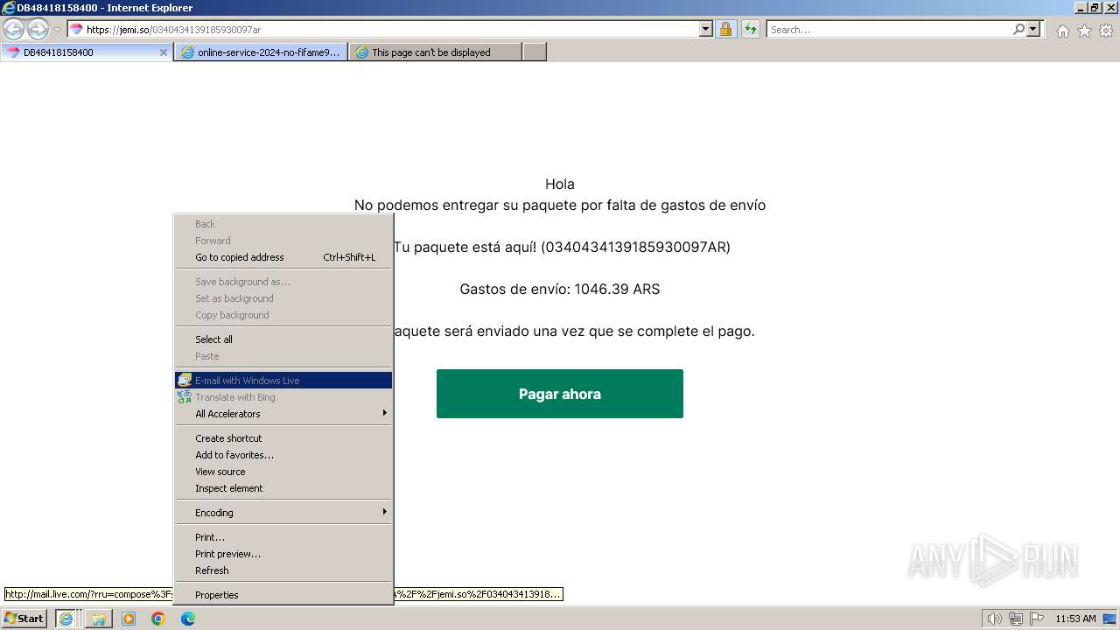
Task: Expand the search provider dropdown arrow
Action: tap(1034, 30)
